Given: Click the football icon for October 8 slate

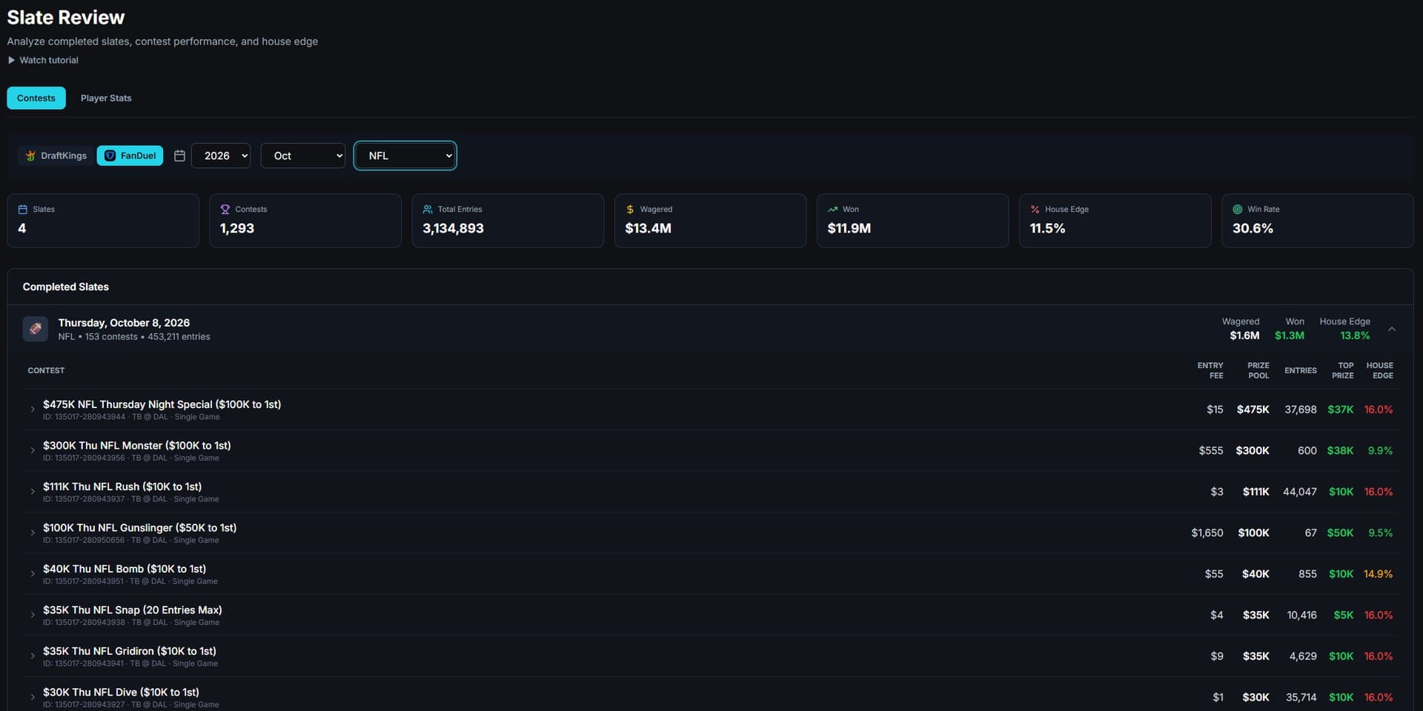Looking at the screenshot, I should [x=36, y=329].
